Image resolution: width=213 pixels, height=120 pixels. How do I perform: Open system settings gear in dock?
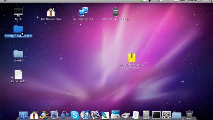[166, 115]
